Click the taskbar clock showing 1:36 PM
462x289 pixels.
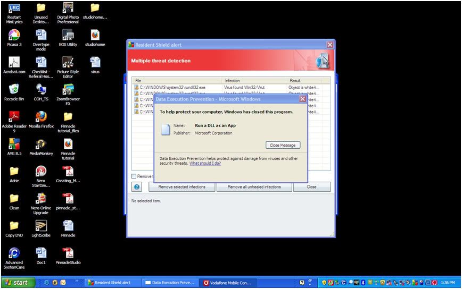coord(448,283)
